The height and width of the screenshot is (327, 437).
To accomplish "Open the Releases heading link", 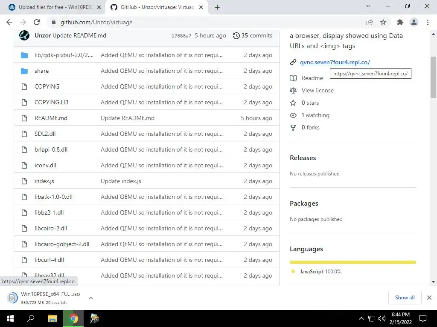I will click(x=303, y=158).
